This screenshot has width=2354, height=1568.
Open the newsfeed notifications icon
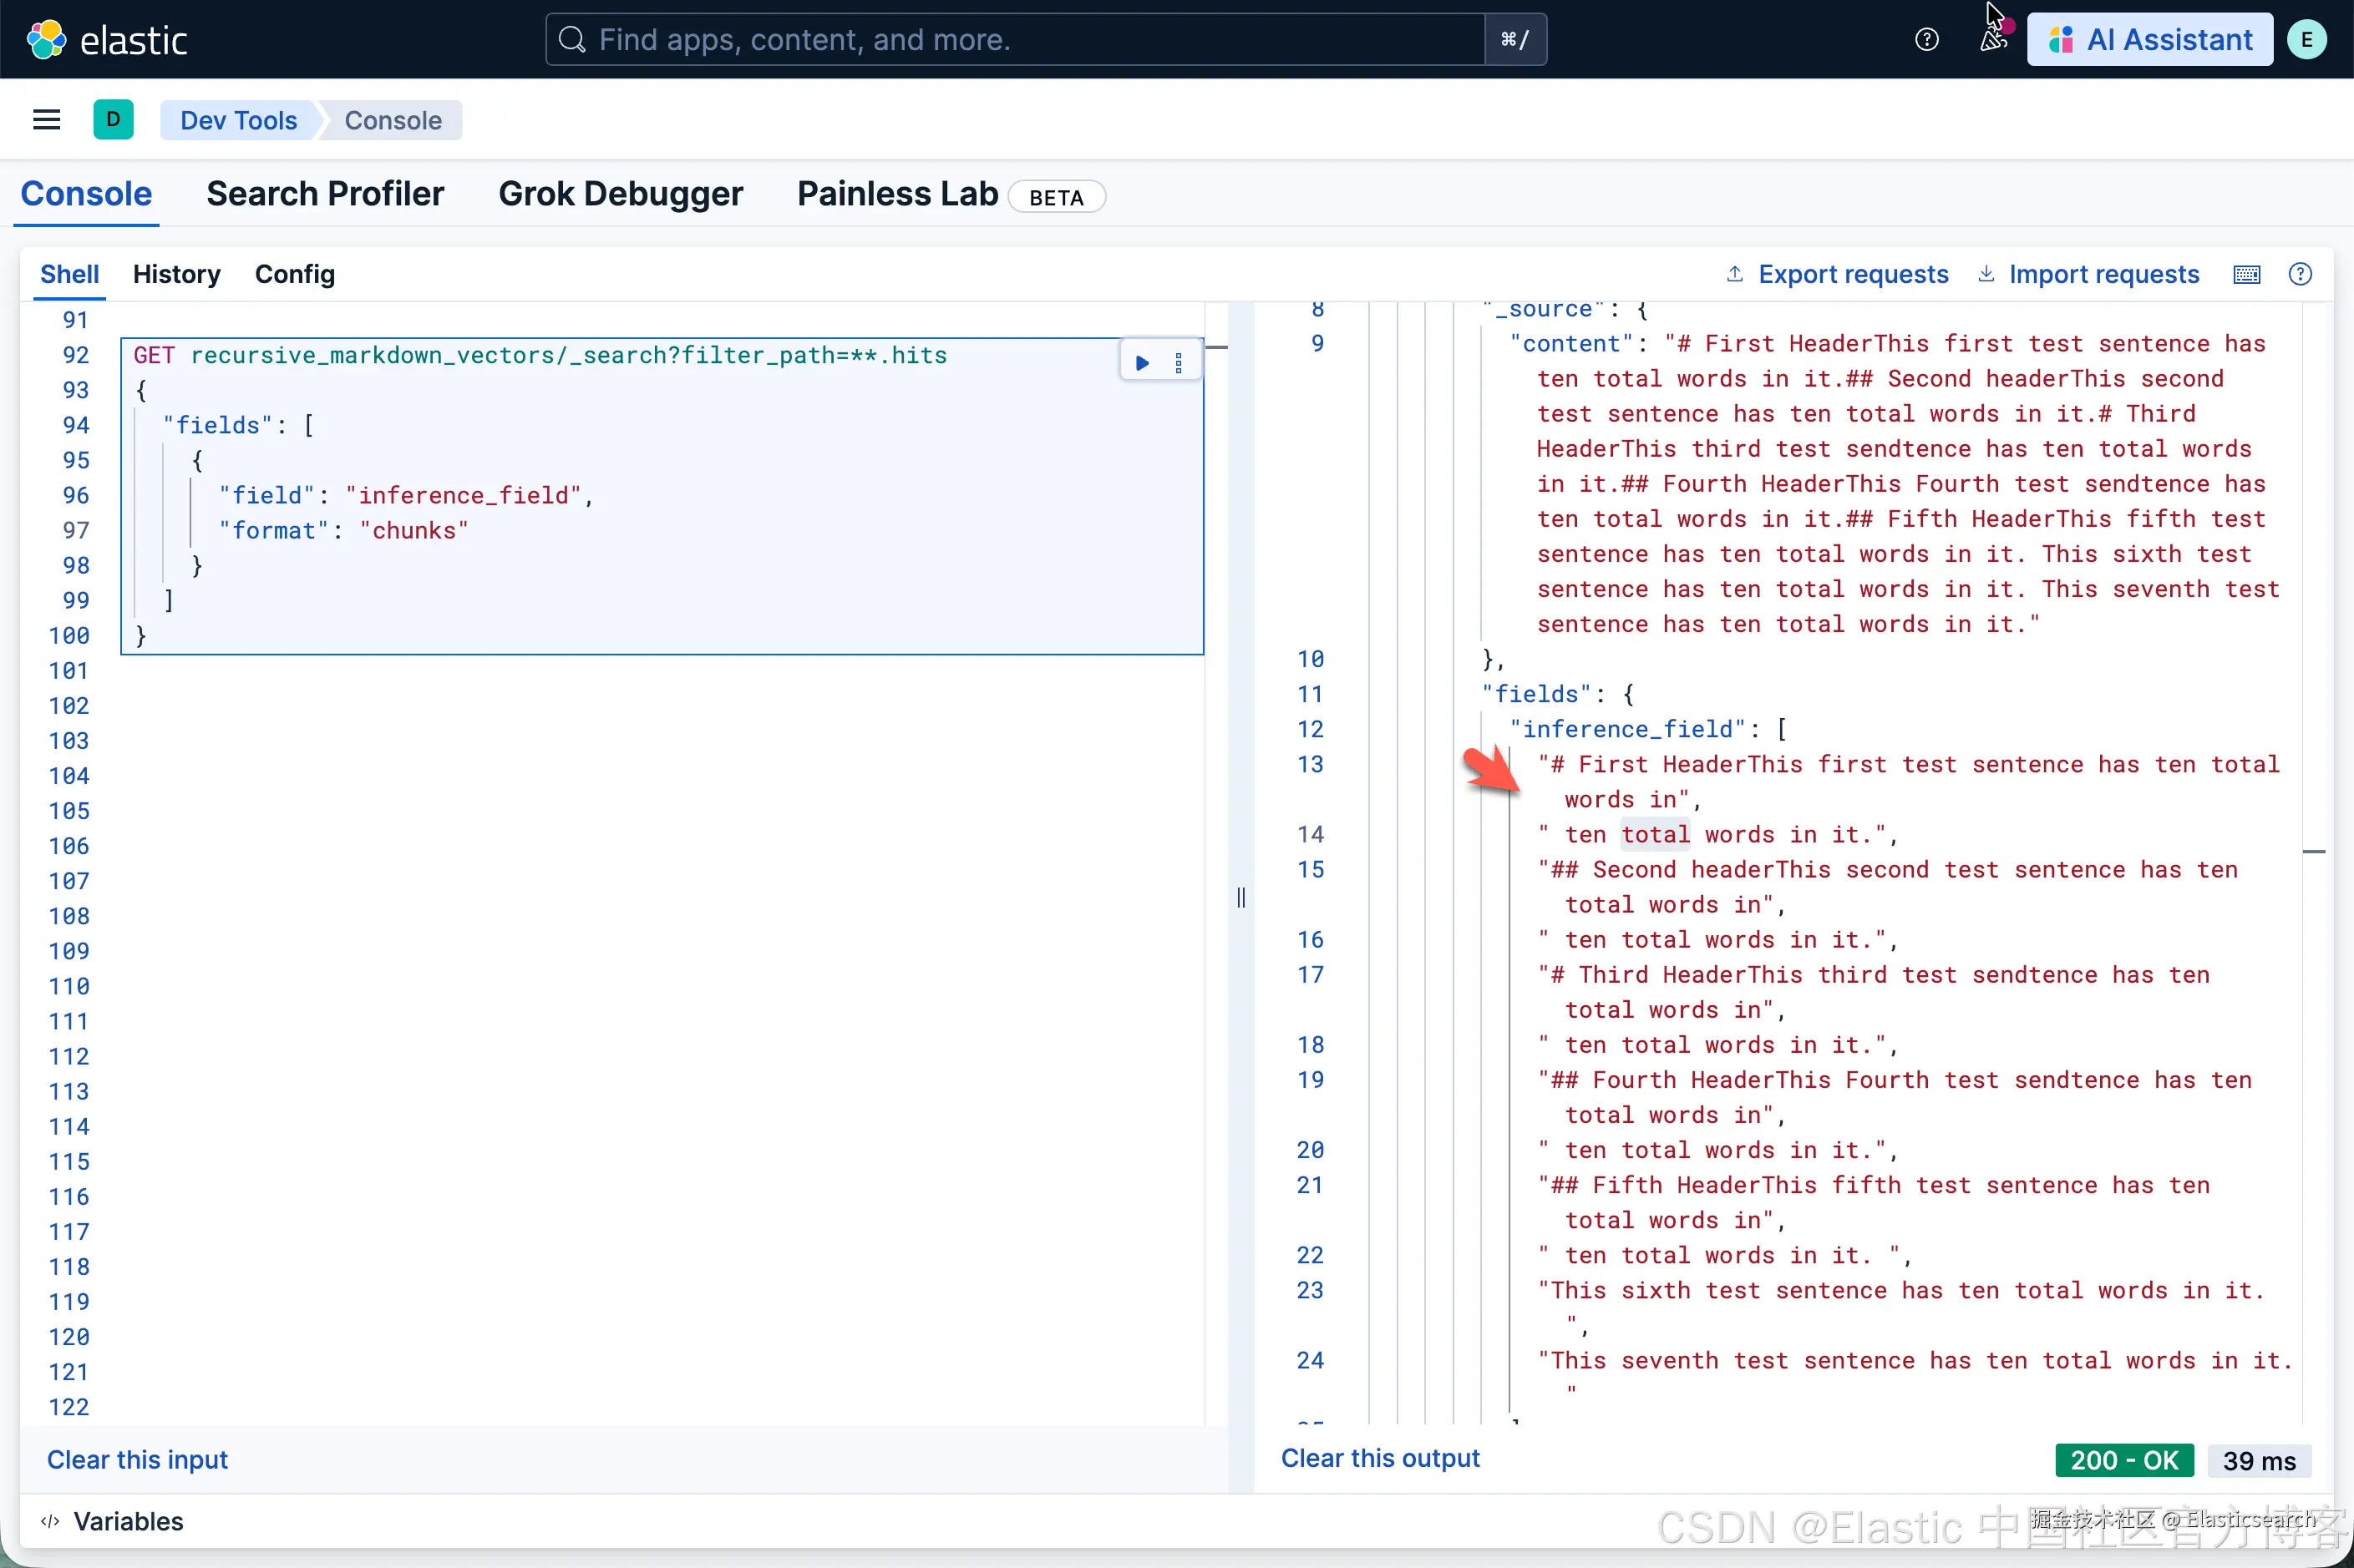(x=1991, y=40)
